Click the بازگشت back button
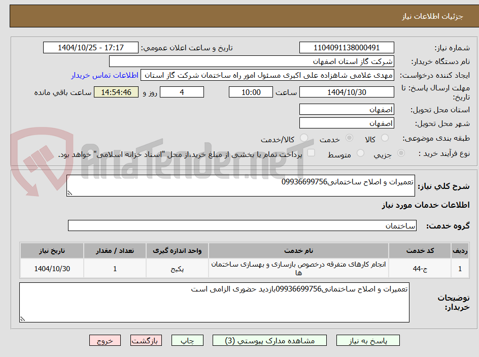 coord(146,340)
